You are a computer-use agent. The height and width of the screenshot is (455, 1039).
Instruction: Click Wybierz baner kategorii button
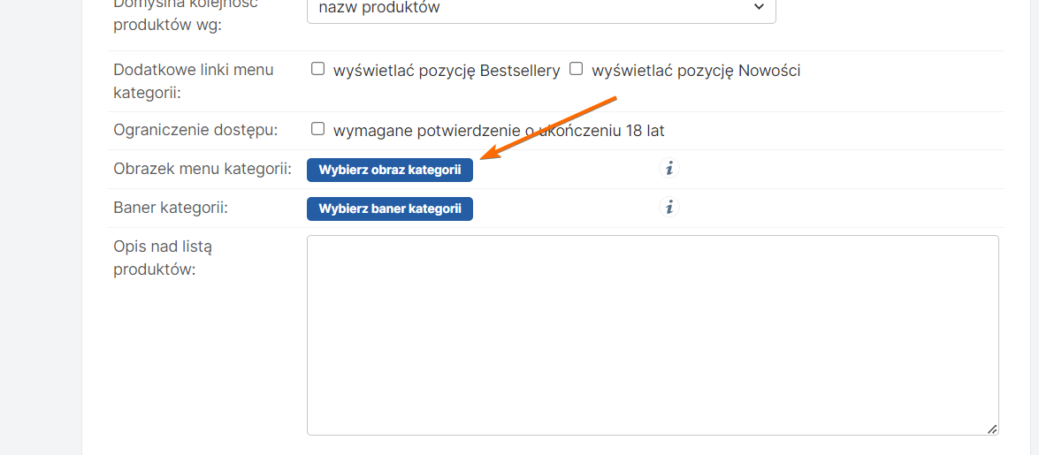[x=390, y=209]
